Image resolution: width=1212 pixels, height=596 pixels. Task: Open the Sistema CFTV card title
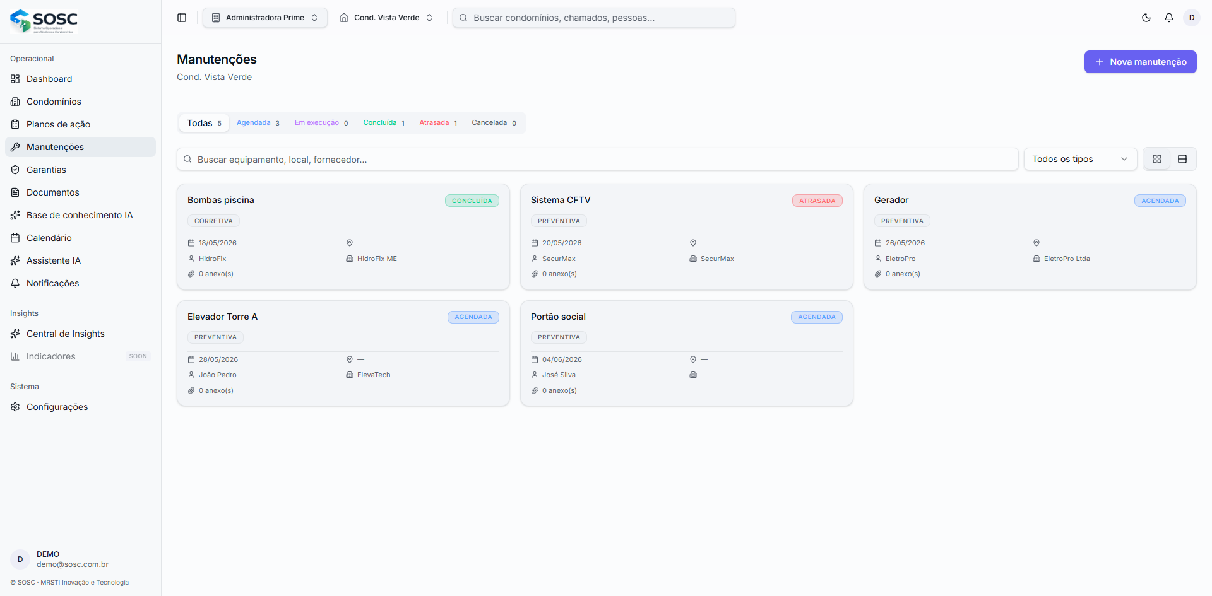(x=561, y=200)
